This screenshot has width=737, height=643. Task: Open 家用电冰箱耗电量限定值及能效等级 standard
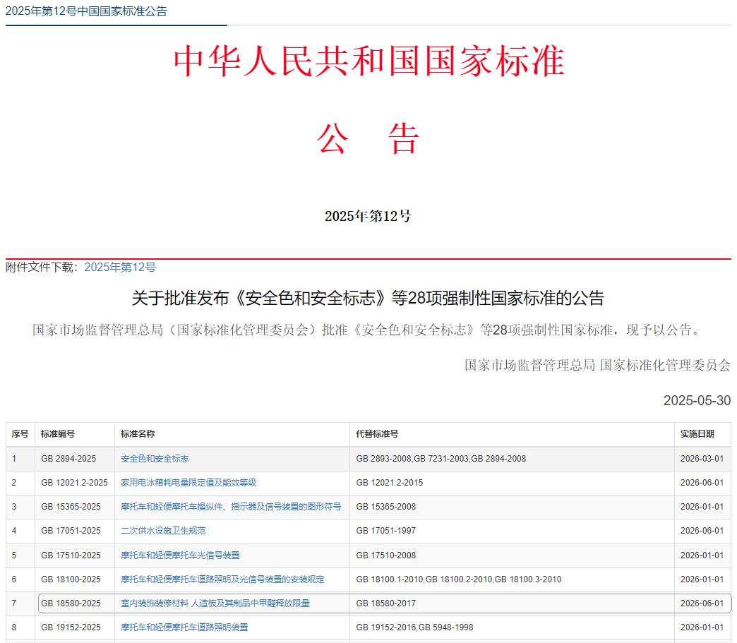(x=188, y=483)
